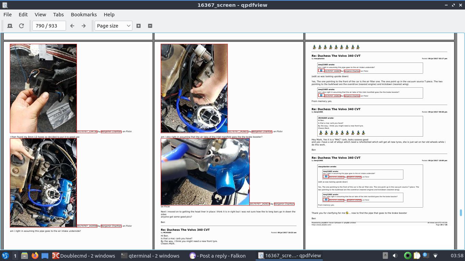Click the page number field showing 790 / 933
Viewport: 465px width, 261px height.
(x=49, y=26)
